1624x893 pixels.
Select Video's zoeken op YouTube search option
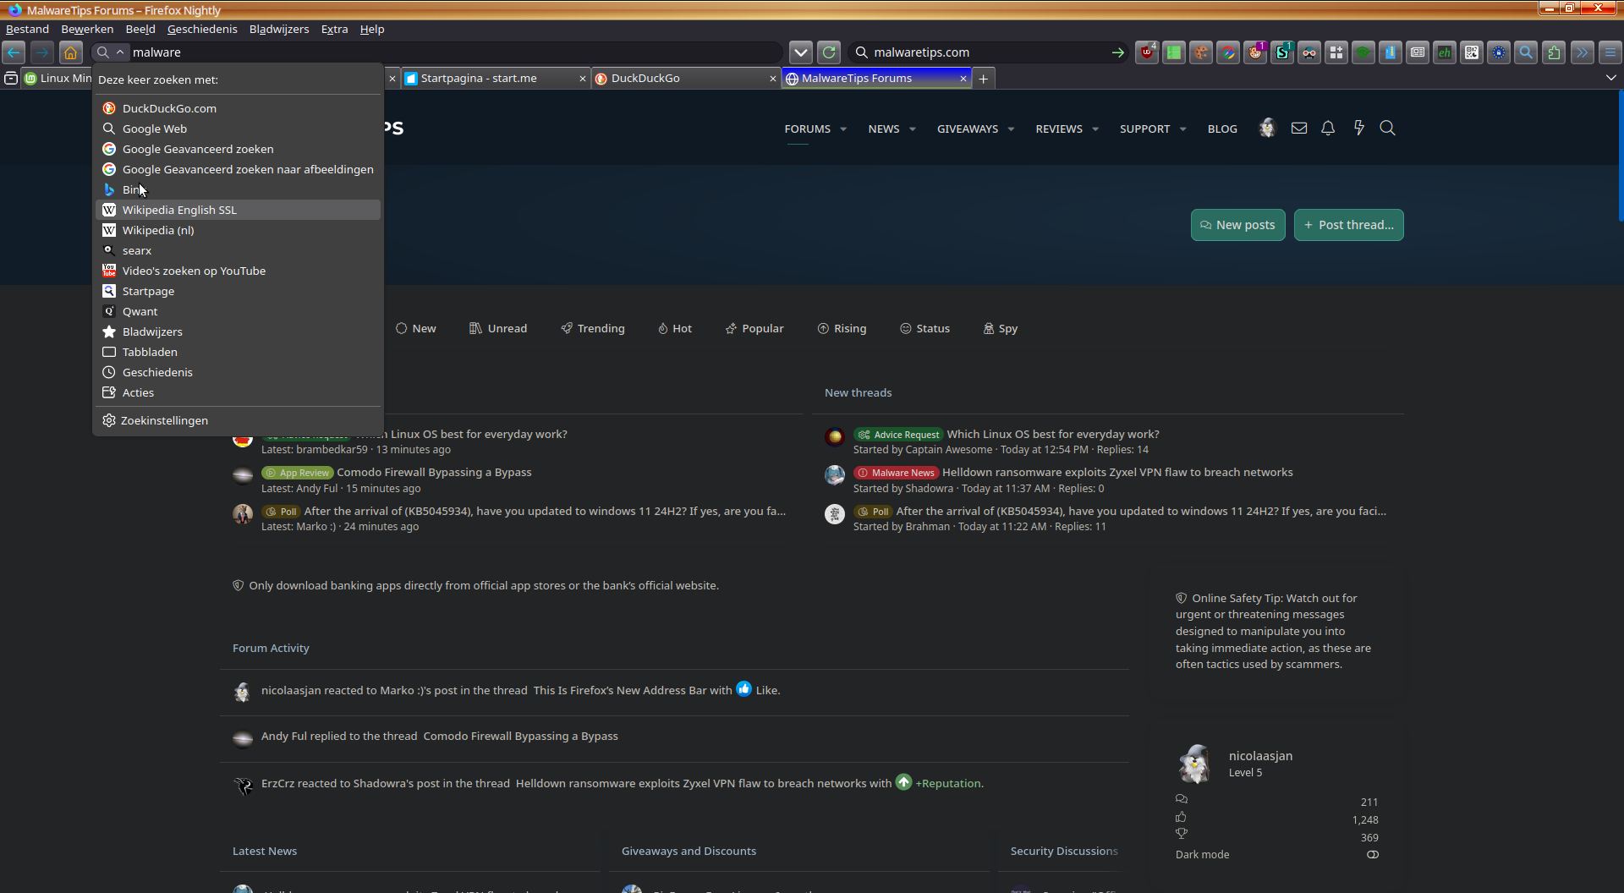[238, 271]
